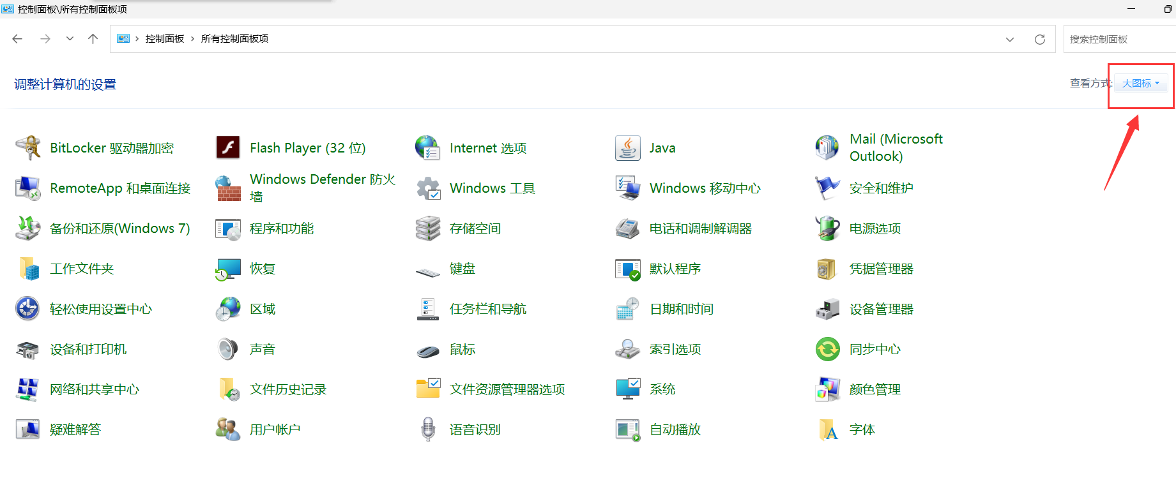1176x485 pixels.
Task: Expand the chevron before 控制面板 breadcrumb
Action: 137,39
